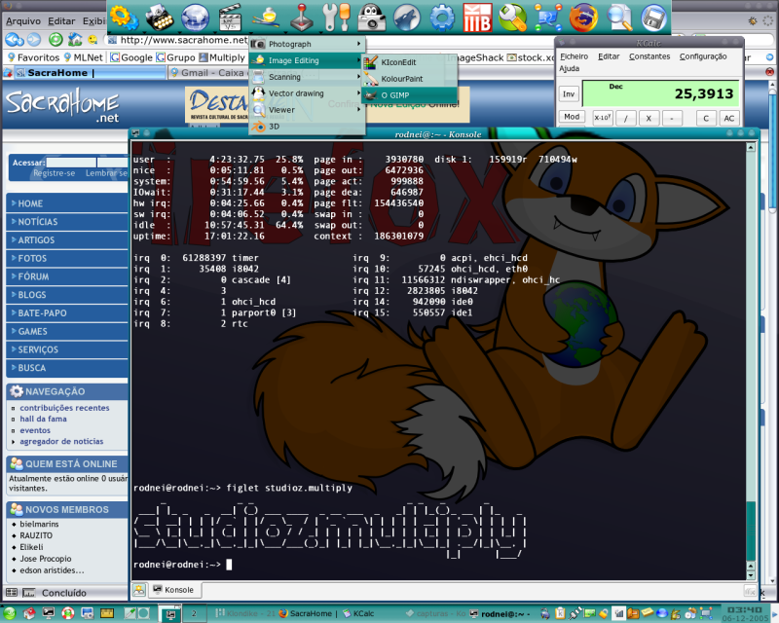
Task: Launch KolourPaint from the submenu
Action: (x=409, y=79)
